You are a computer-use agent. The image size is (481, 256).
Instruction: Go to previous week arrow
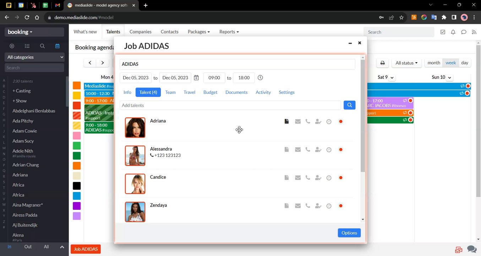pyautogui.click(x=90, y=63)
